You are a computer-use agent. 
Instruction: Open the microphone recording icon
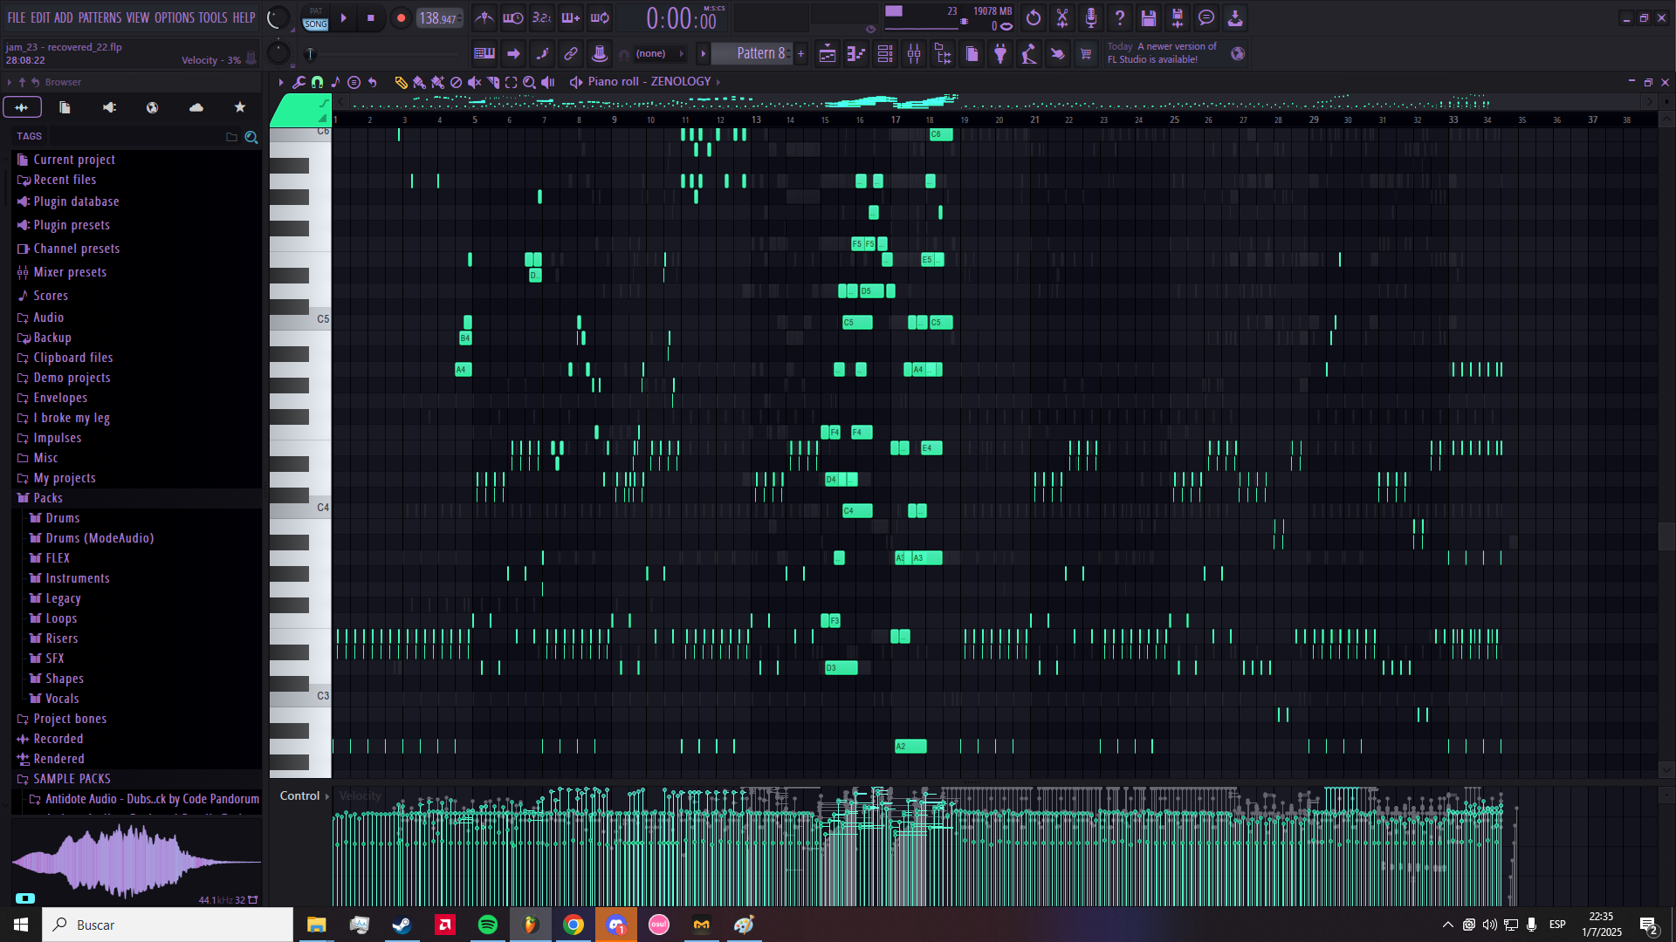pyautogui.click(x=1091, y=17)
